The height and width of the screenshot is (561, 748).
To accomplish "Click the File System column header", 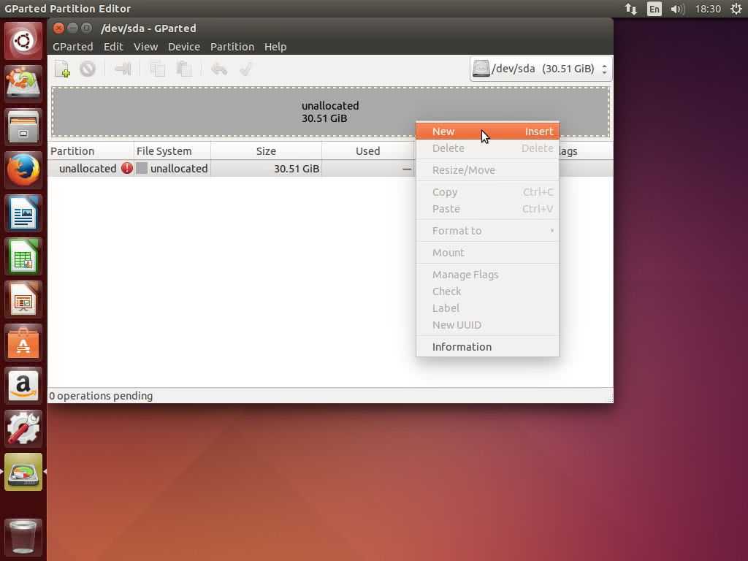I will 164,151.
